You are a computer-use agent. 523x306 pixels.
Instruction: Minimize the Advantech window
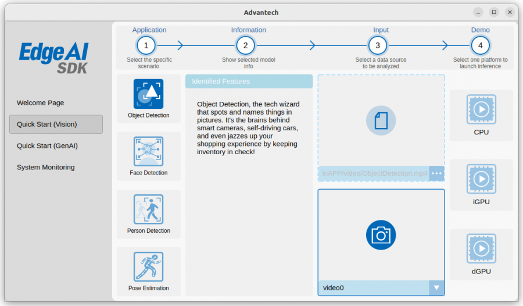coord(478,12)
